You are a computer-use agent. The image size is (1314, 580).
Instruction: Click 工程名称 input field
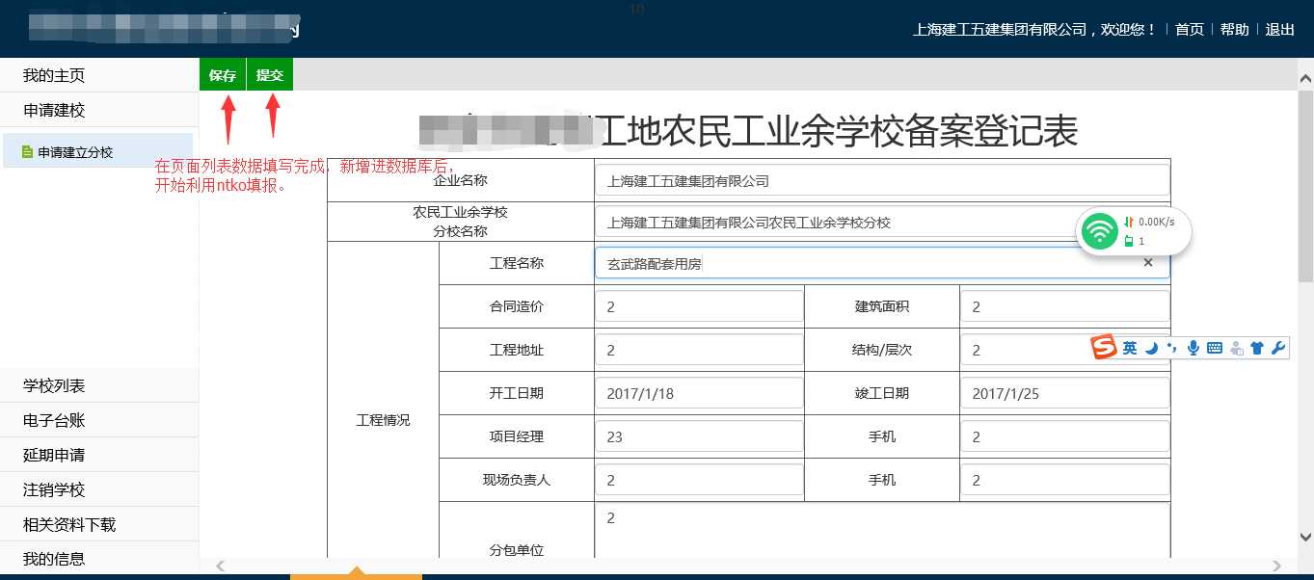[882, 263]
